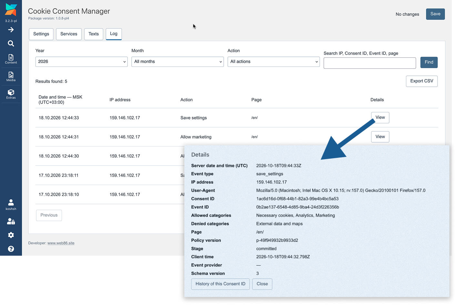Image resolution: width=456 pixels, height=305 pixels.
Task: Click the Save button
Action: [435, 14]
